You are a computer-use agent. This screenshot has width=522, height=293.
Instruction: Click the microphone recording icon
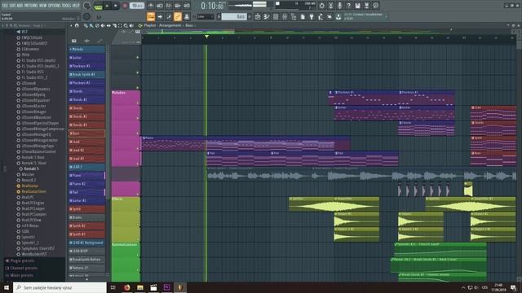click(339, 6)
